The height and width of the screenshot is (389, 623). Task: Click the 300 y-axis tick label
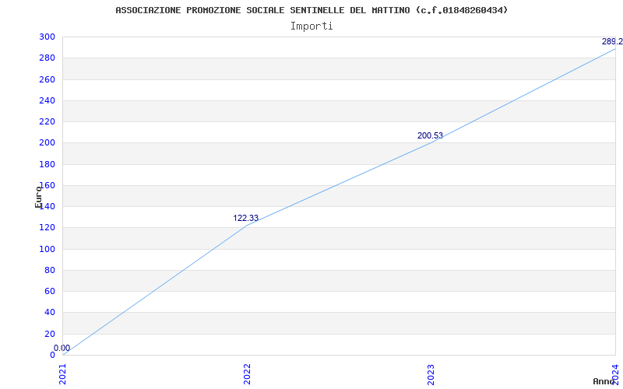point(48,37)
